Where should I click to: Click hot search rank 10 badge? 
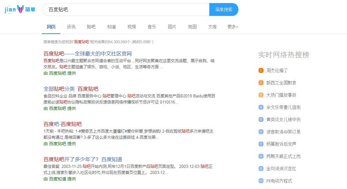pos(261,181)
